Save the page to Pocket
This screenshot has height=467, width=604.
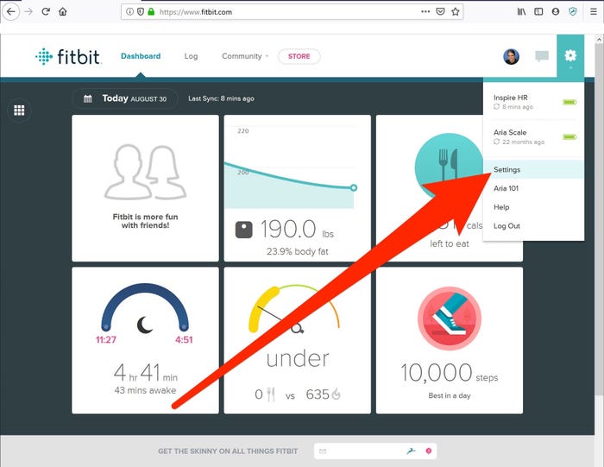tap(440, 11)
